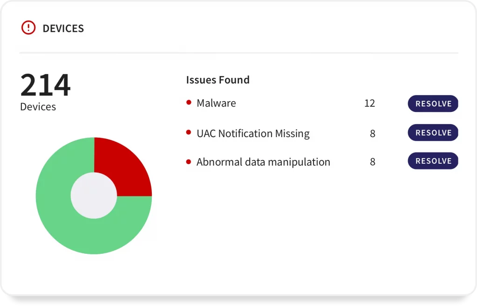Screen dimensions: 477x306
Task: Click the UAC Notification Missing count of 8
Action: [x=372, y=133]
